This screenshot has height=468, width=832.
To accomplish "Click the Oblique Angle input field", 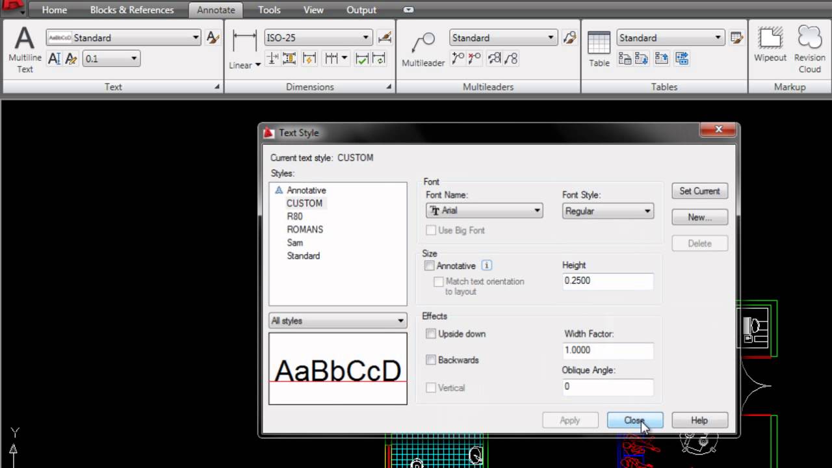I will tap(608, 386).
